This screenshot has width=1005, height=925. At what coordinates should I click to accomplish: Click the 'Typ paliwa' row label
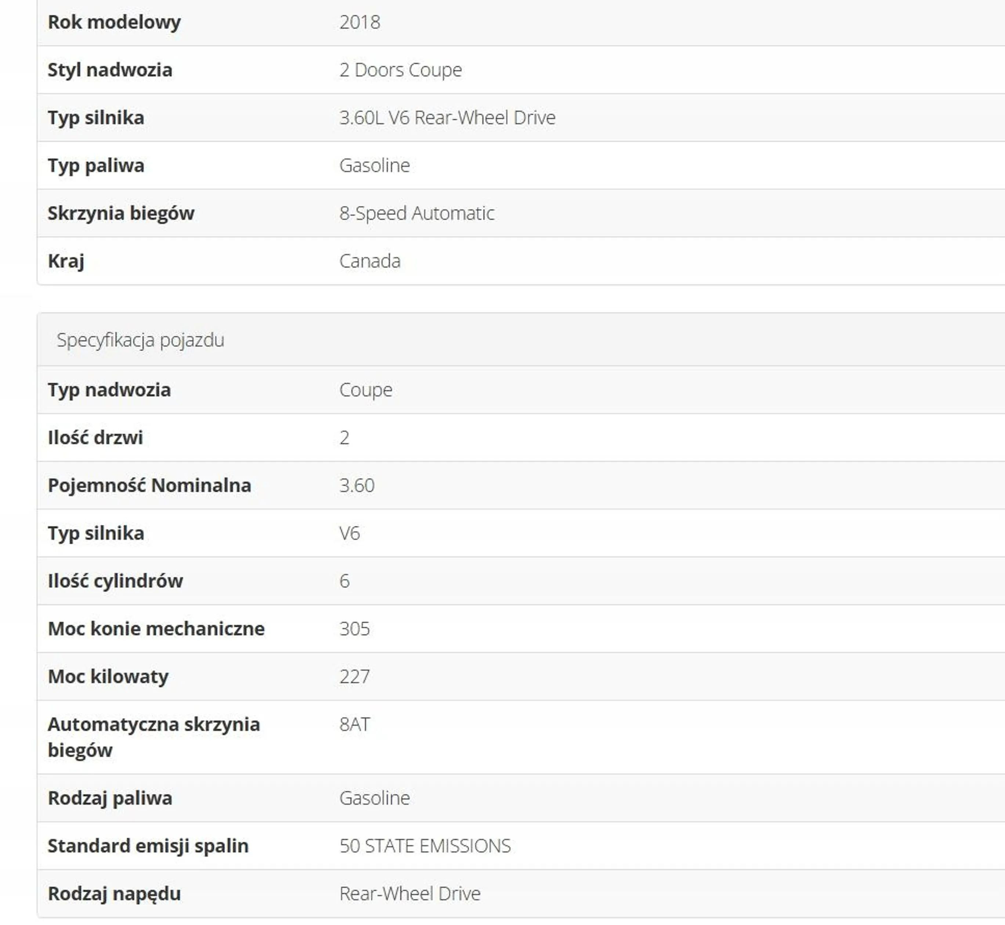click(95, 165)
